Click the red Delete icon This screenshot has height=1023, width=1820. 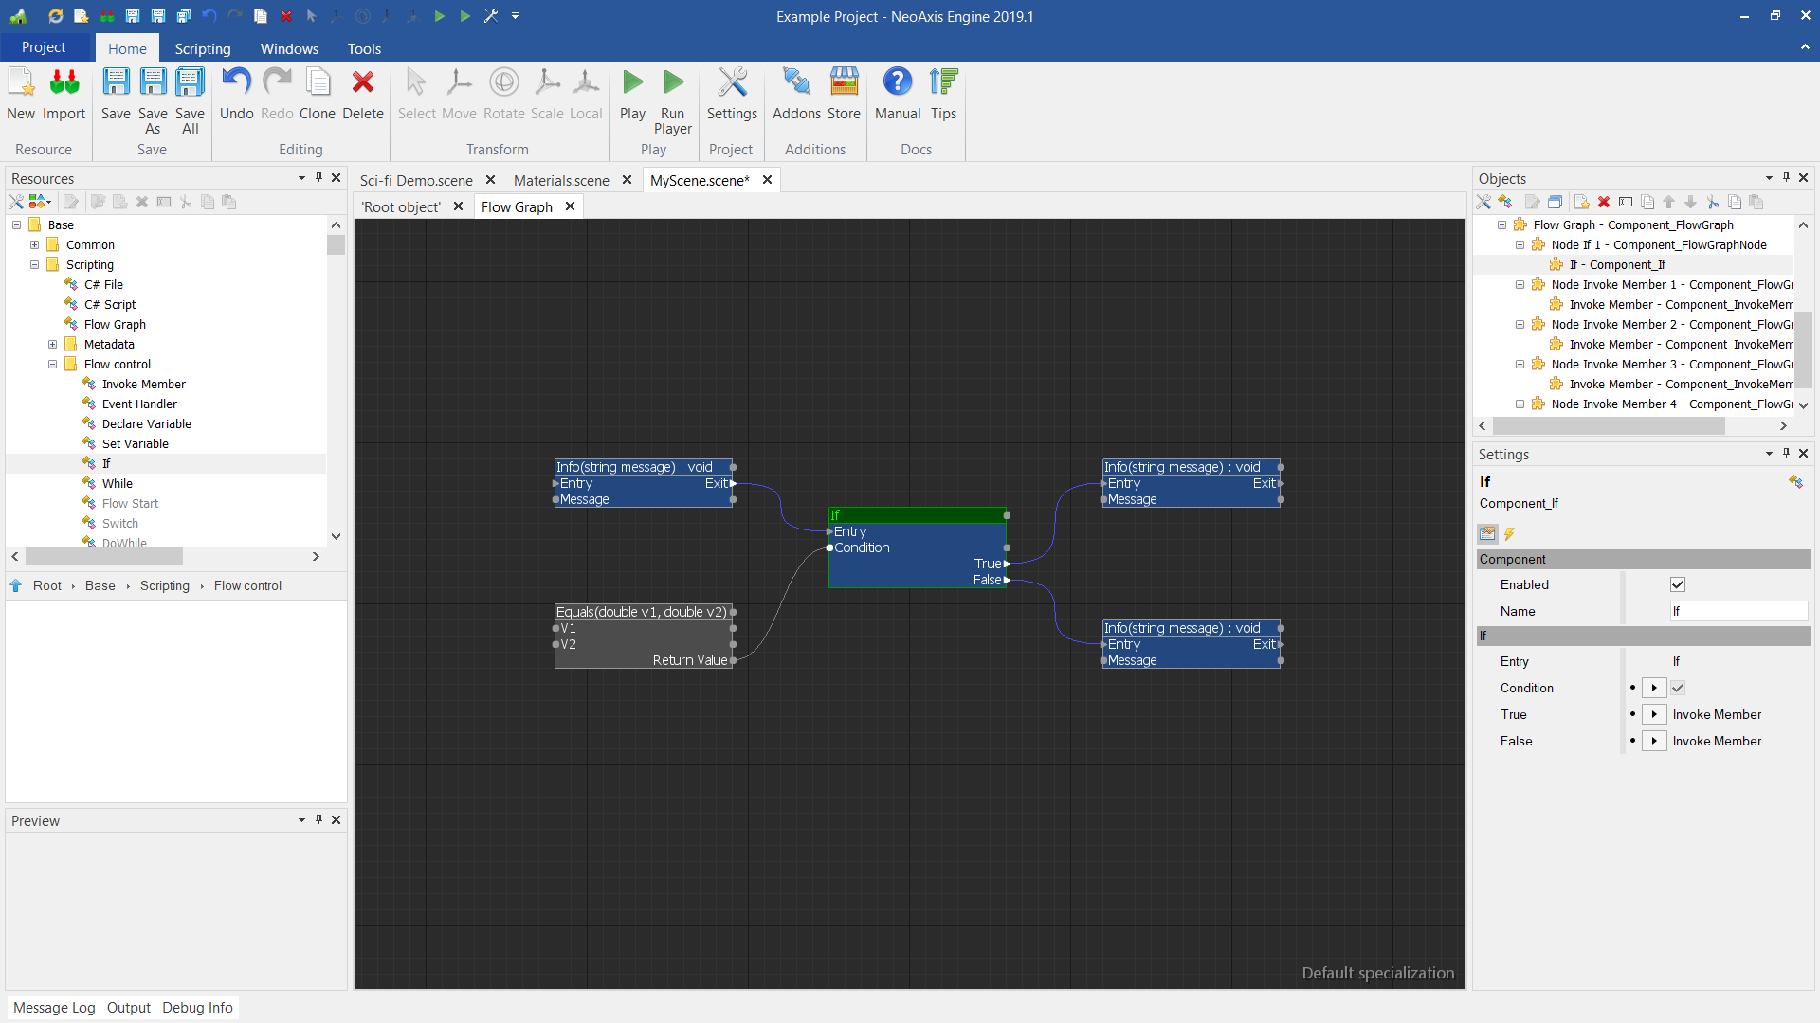tap(362, 83)
